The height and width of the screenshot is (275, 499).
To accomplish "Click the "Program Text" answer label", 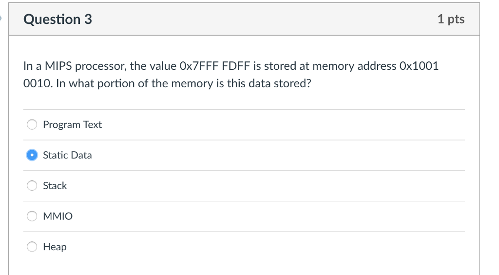I will [72, 125].
